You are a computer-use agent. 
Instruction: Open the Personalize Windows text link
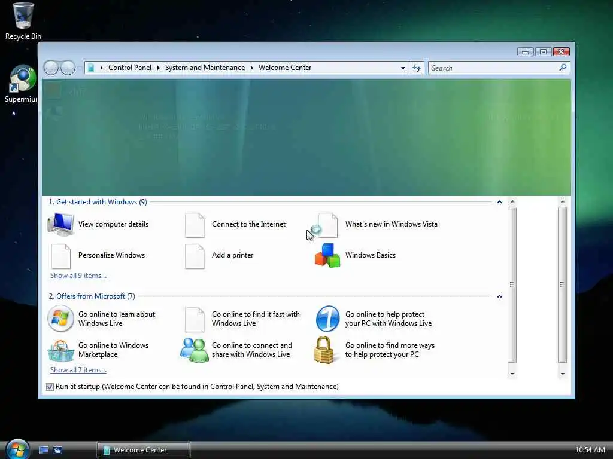(111, 255)
